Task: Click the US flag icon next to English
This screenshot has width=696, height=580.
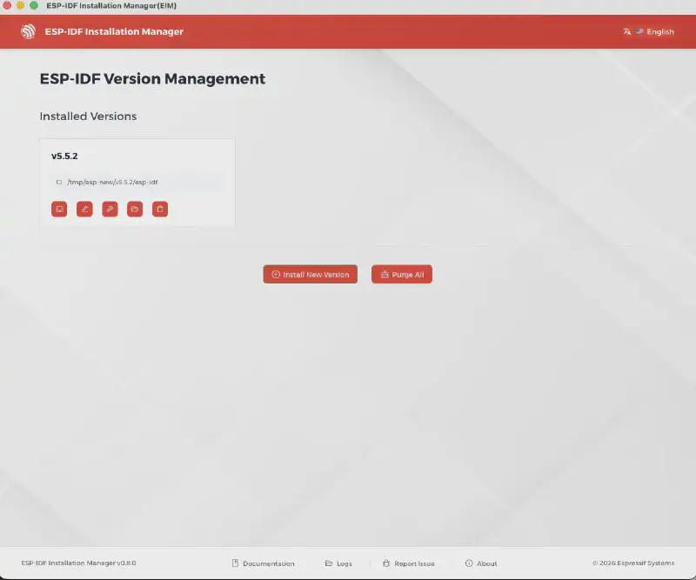Action: [x=640, y=31]
